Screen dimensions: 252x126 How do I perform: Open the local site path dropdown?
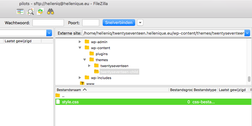pyautogui.click(x=49, y=33)
